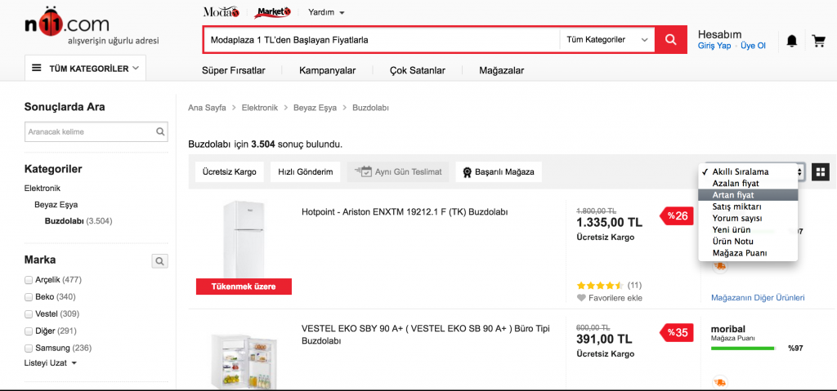Expand brand list with Listeyi Uzat

[51, 362]
